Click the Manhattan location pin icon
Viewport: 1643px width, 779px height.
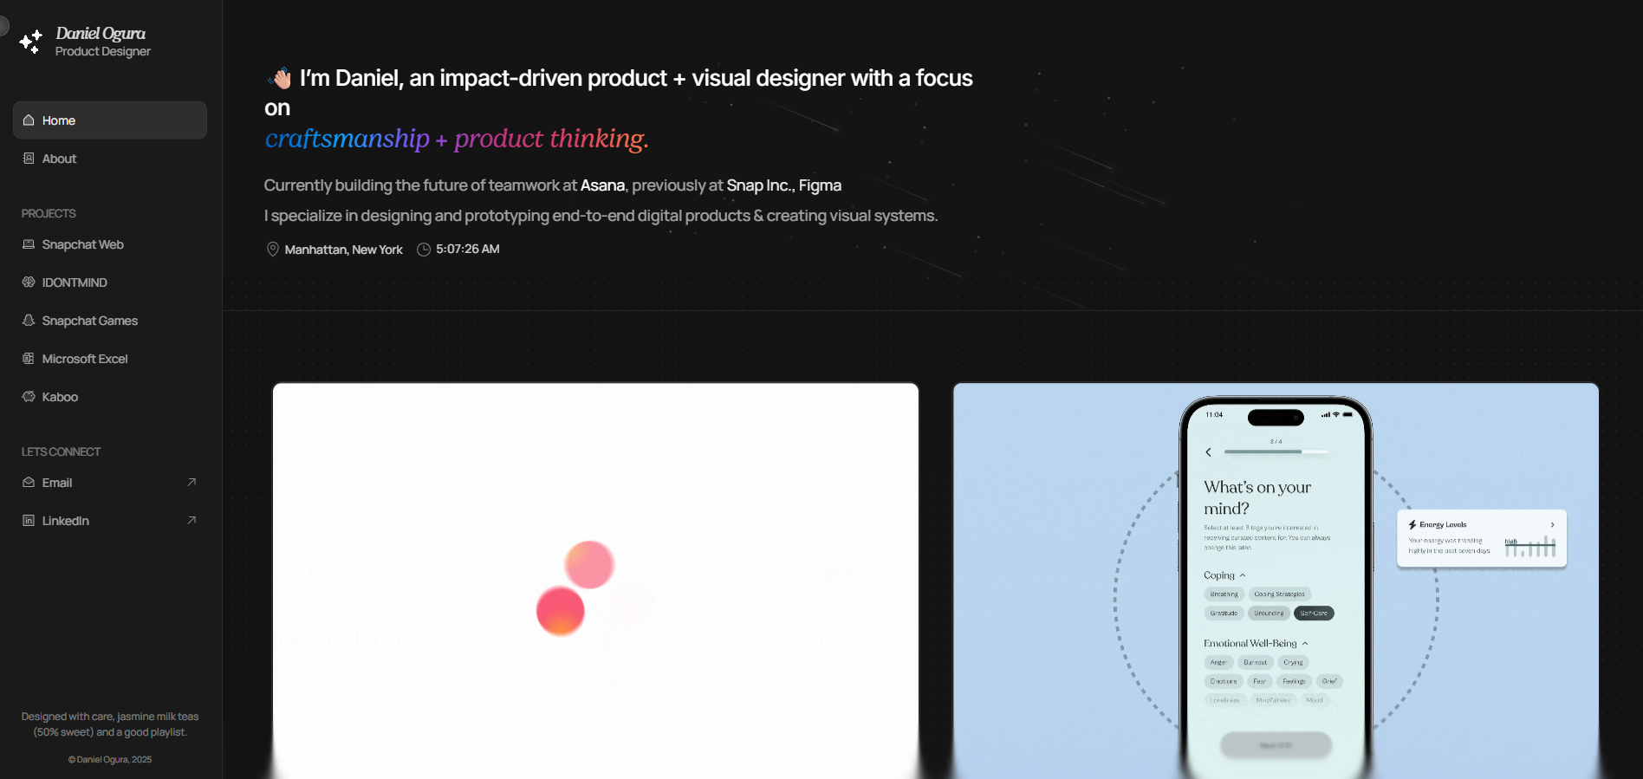(x=272, y=250)
